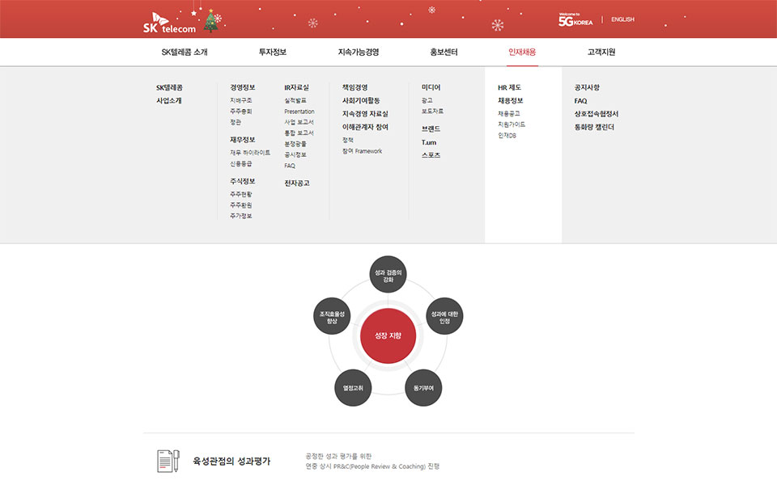
Task: Open the 사업소개 link
Action: 168,100
